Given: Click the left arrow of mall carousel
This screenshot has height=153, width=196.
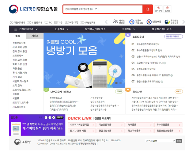Looking at the screenshot, I should (106, 22).
